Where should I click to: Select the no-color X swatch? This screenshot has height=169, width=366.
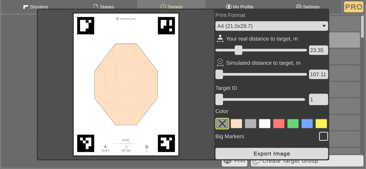point(222,124)
